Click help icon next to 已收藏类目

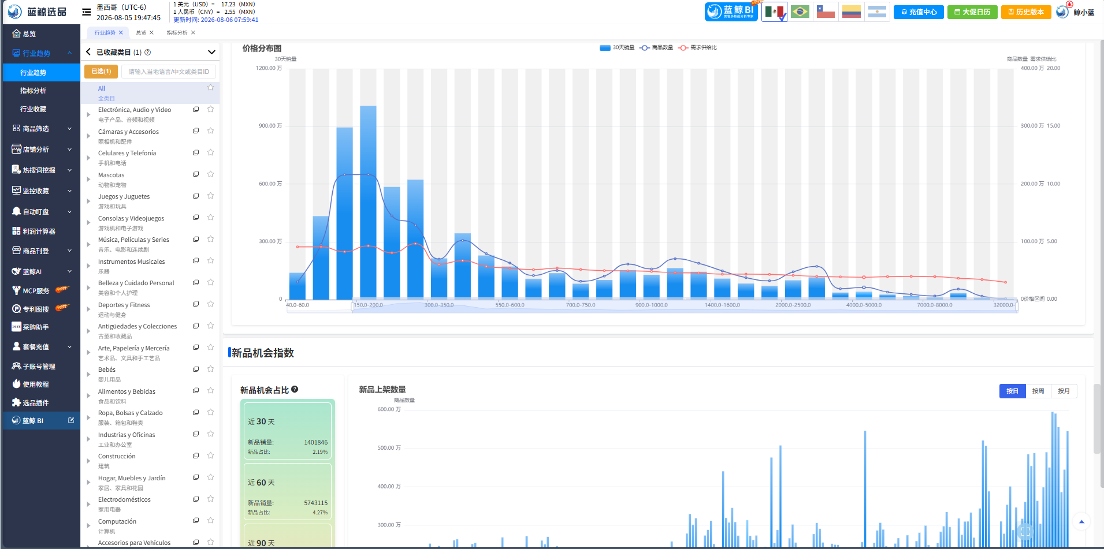148,52
